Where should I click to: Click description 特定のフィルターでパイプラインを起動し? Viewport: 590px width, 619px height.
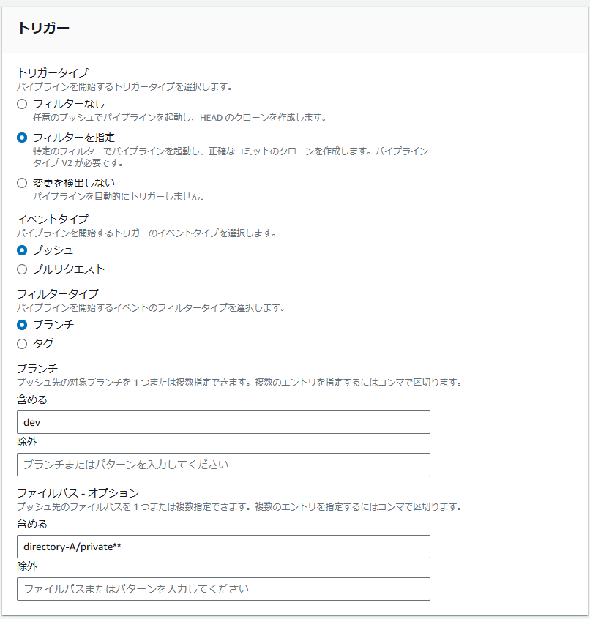coord(231,157)
